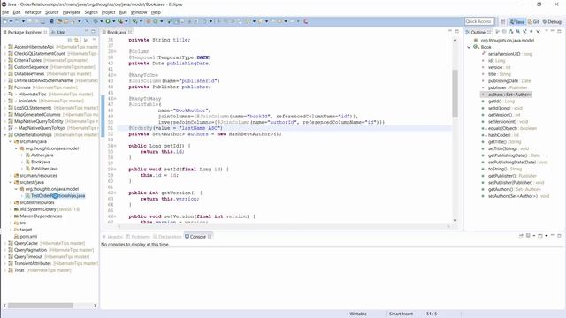The height and width of the screenshot is (318, 566).
Task: Open the Window menu
Action: point(139,12)
